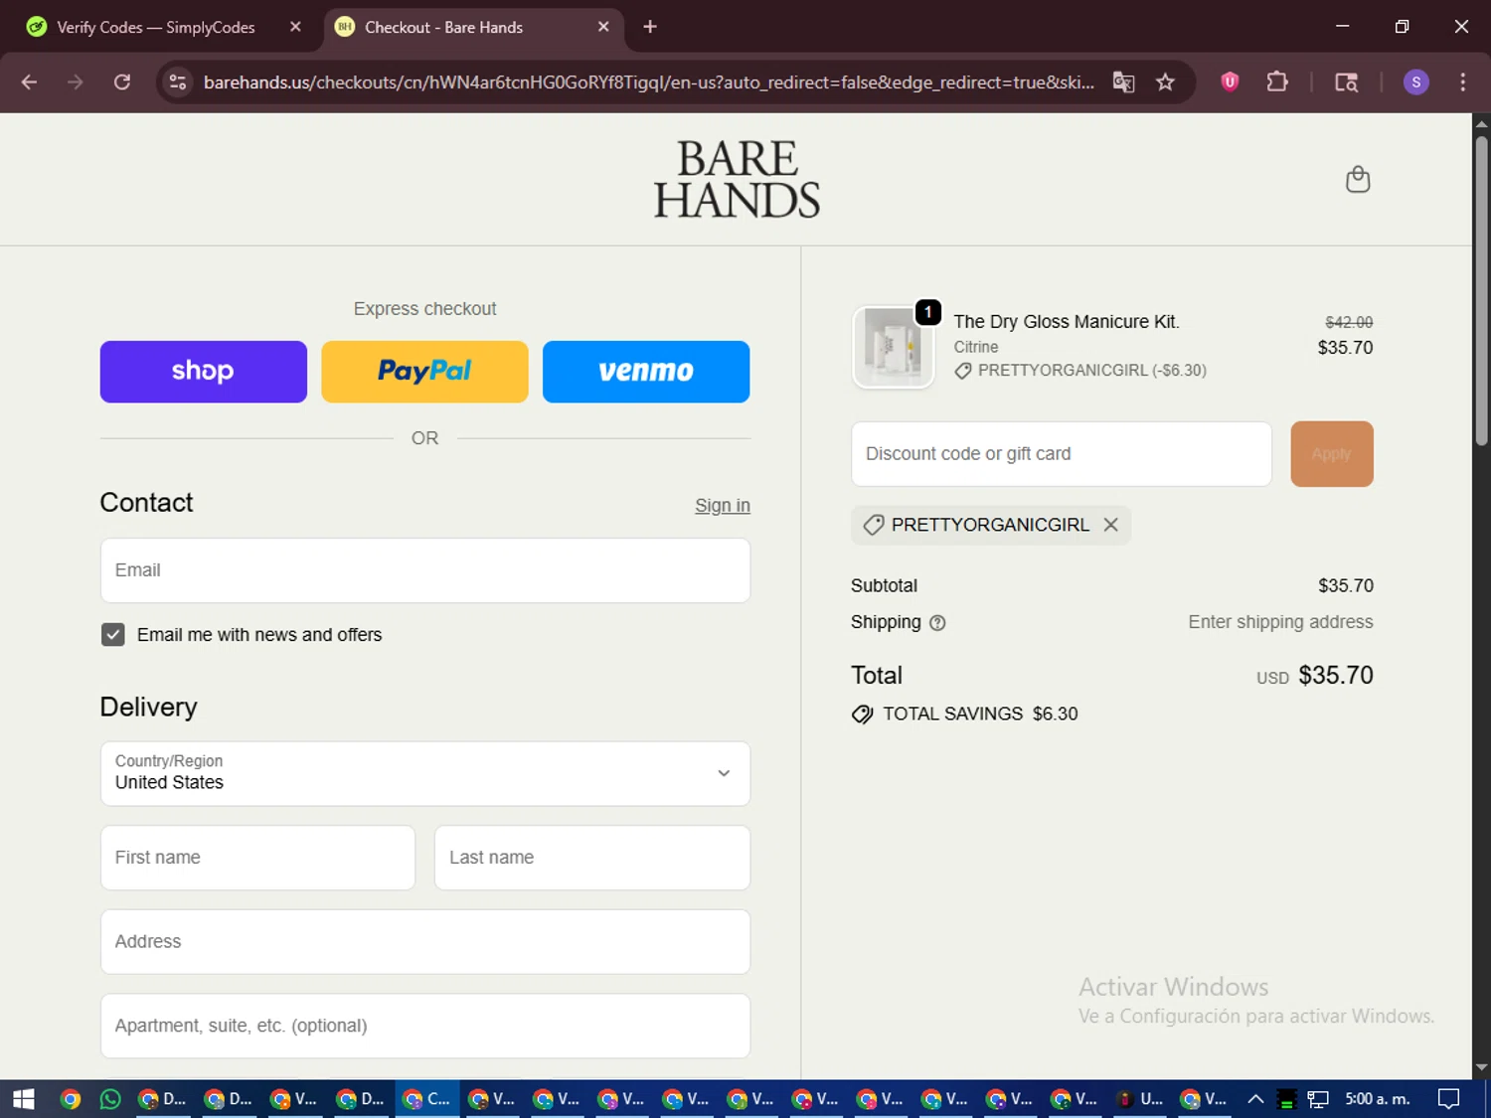Click the Total price $35.70
Screen dimensions: 1491x1118
click(1336, 676)
